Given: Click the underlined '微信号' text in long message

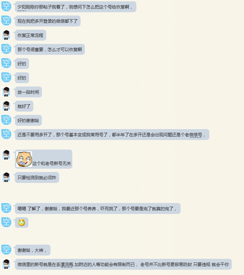Looking at the screenshot, I should tap(195, 135).
